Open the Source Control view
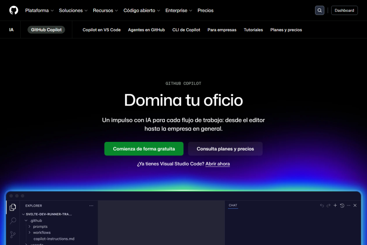The image size is (367, 245). click(13, 235)
